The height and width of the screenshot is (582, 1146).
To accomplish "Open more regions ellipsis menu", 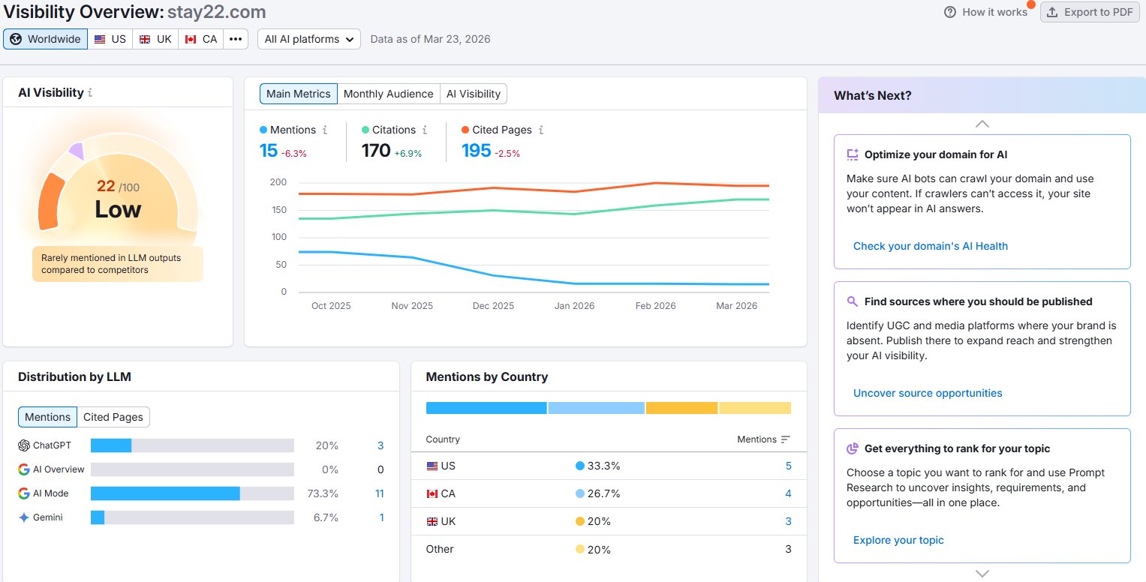I will [x=236, y=39].
